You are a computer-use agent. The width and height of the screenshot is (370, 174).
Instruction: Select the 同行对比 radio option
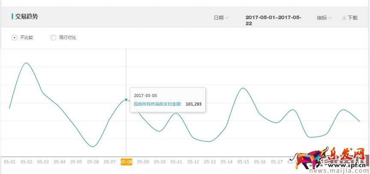click(54, 38)
